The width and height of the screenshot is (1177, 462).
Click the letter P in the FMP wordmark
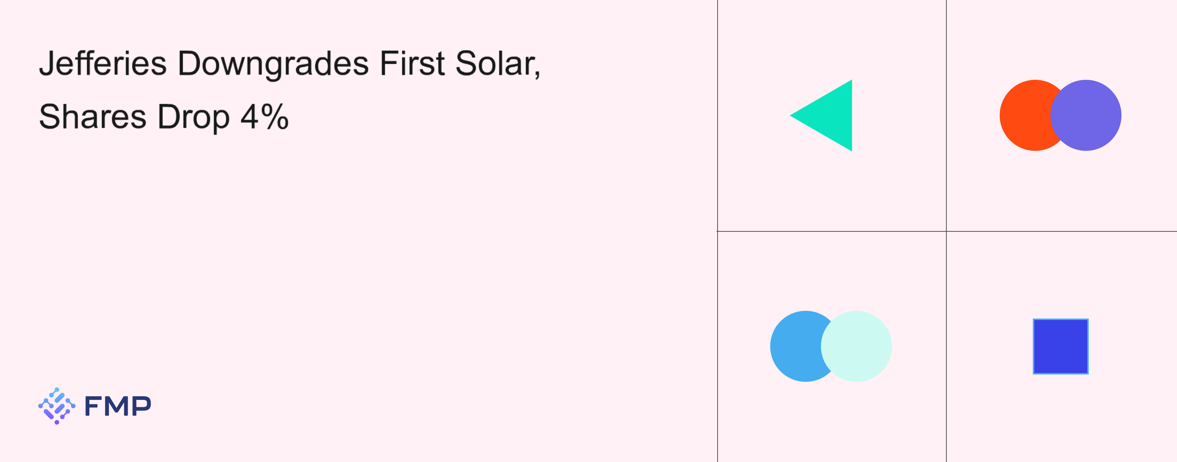tap(141, 406)
